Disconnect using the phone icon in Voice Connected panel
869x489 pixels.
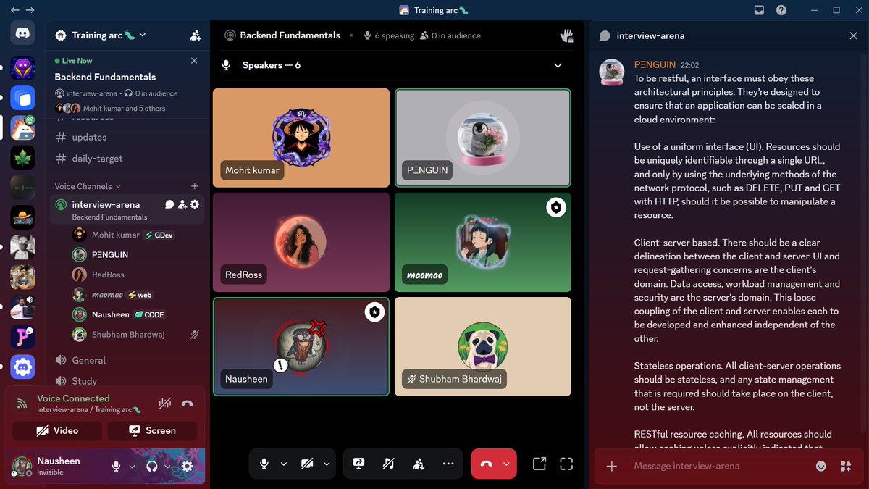coord(188,404)
